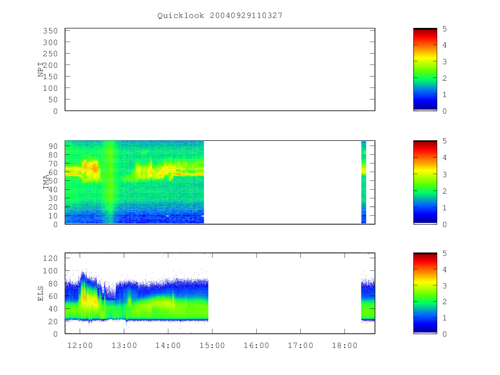
Task: Click the 5 label on ELS color bar
Action: pos(445,253)
